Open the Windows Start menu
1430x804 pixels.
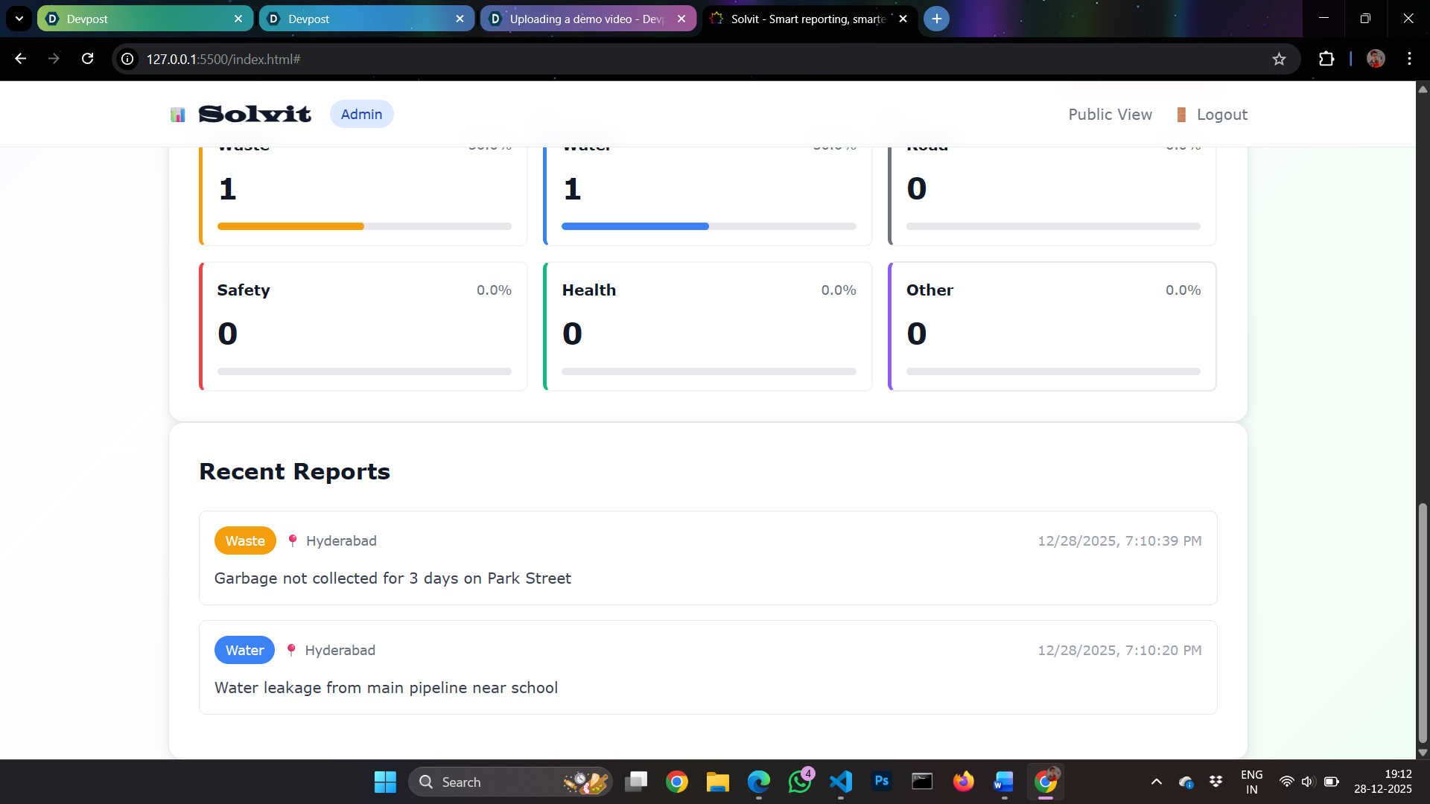(x=385, y=782)
